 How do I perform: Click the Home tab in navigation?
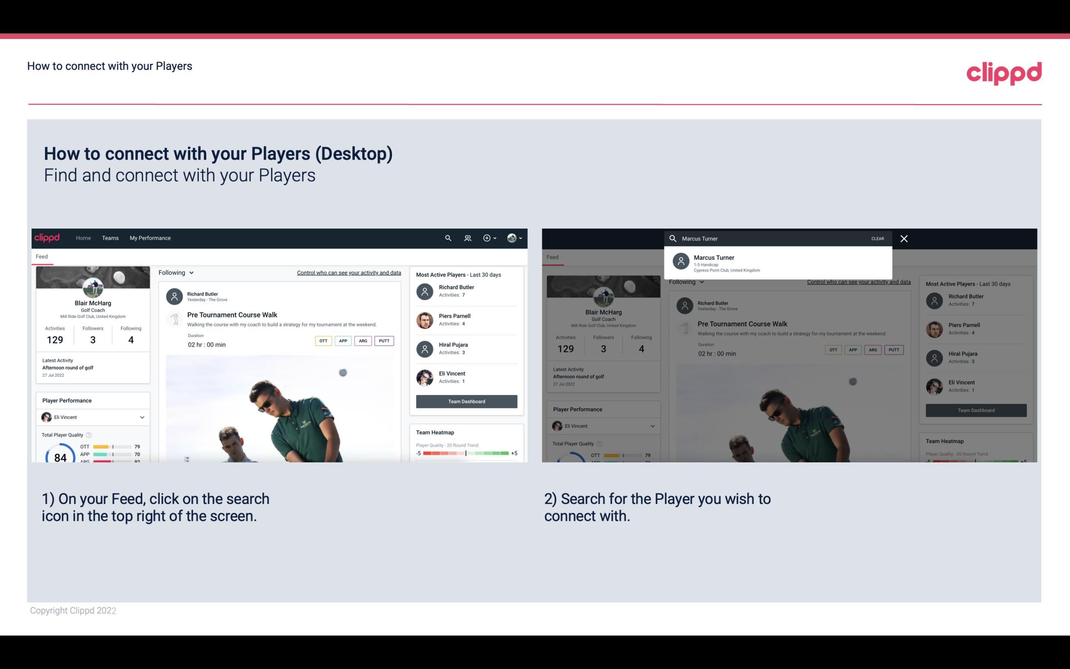(83, 238)
